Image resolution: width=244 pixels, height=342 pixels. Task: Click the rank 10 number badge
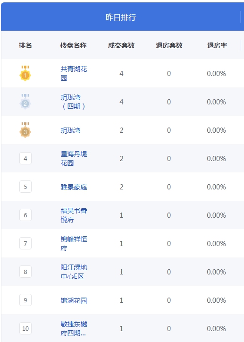tap(25, 328)
